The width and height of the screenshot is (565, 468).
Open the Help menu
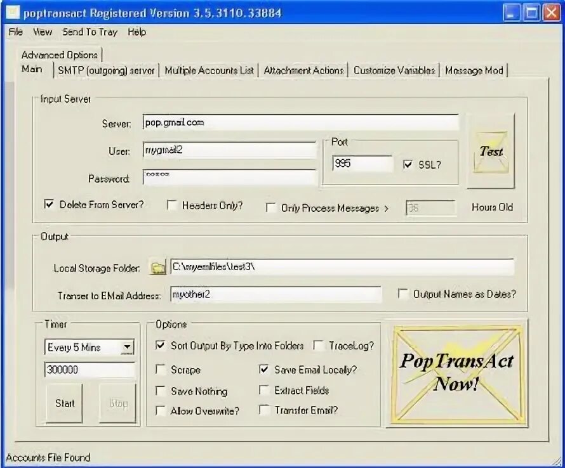(x=136, y=32)
